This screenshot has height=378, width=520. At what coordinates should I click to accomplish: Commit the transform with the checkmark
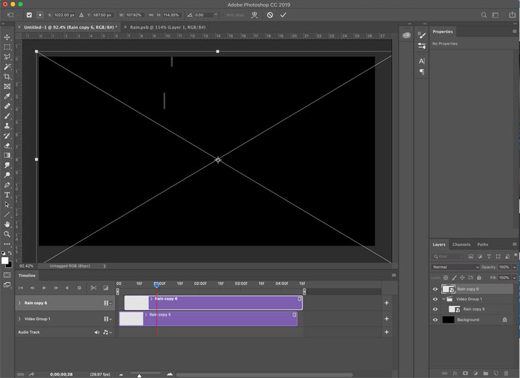[x=283, y=15]
